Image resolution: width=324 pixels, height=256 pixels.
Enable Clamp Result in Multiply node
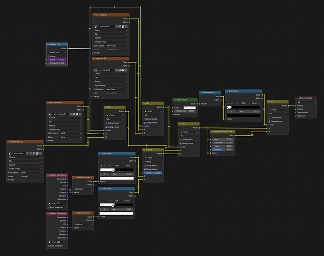(x=145, y=165)
